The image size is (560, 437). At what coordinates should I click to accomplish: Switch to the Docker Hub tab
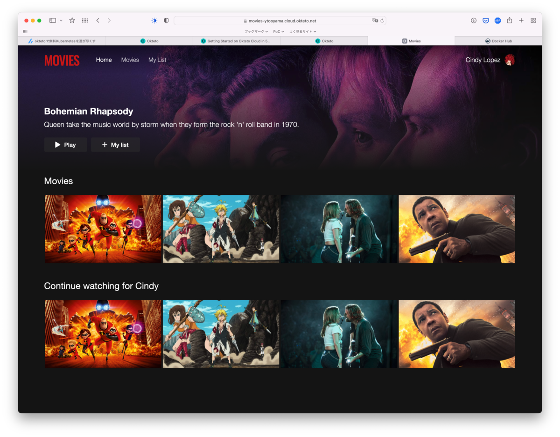pos(498,41)
